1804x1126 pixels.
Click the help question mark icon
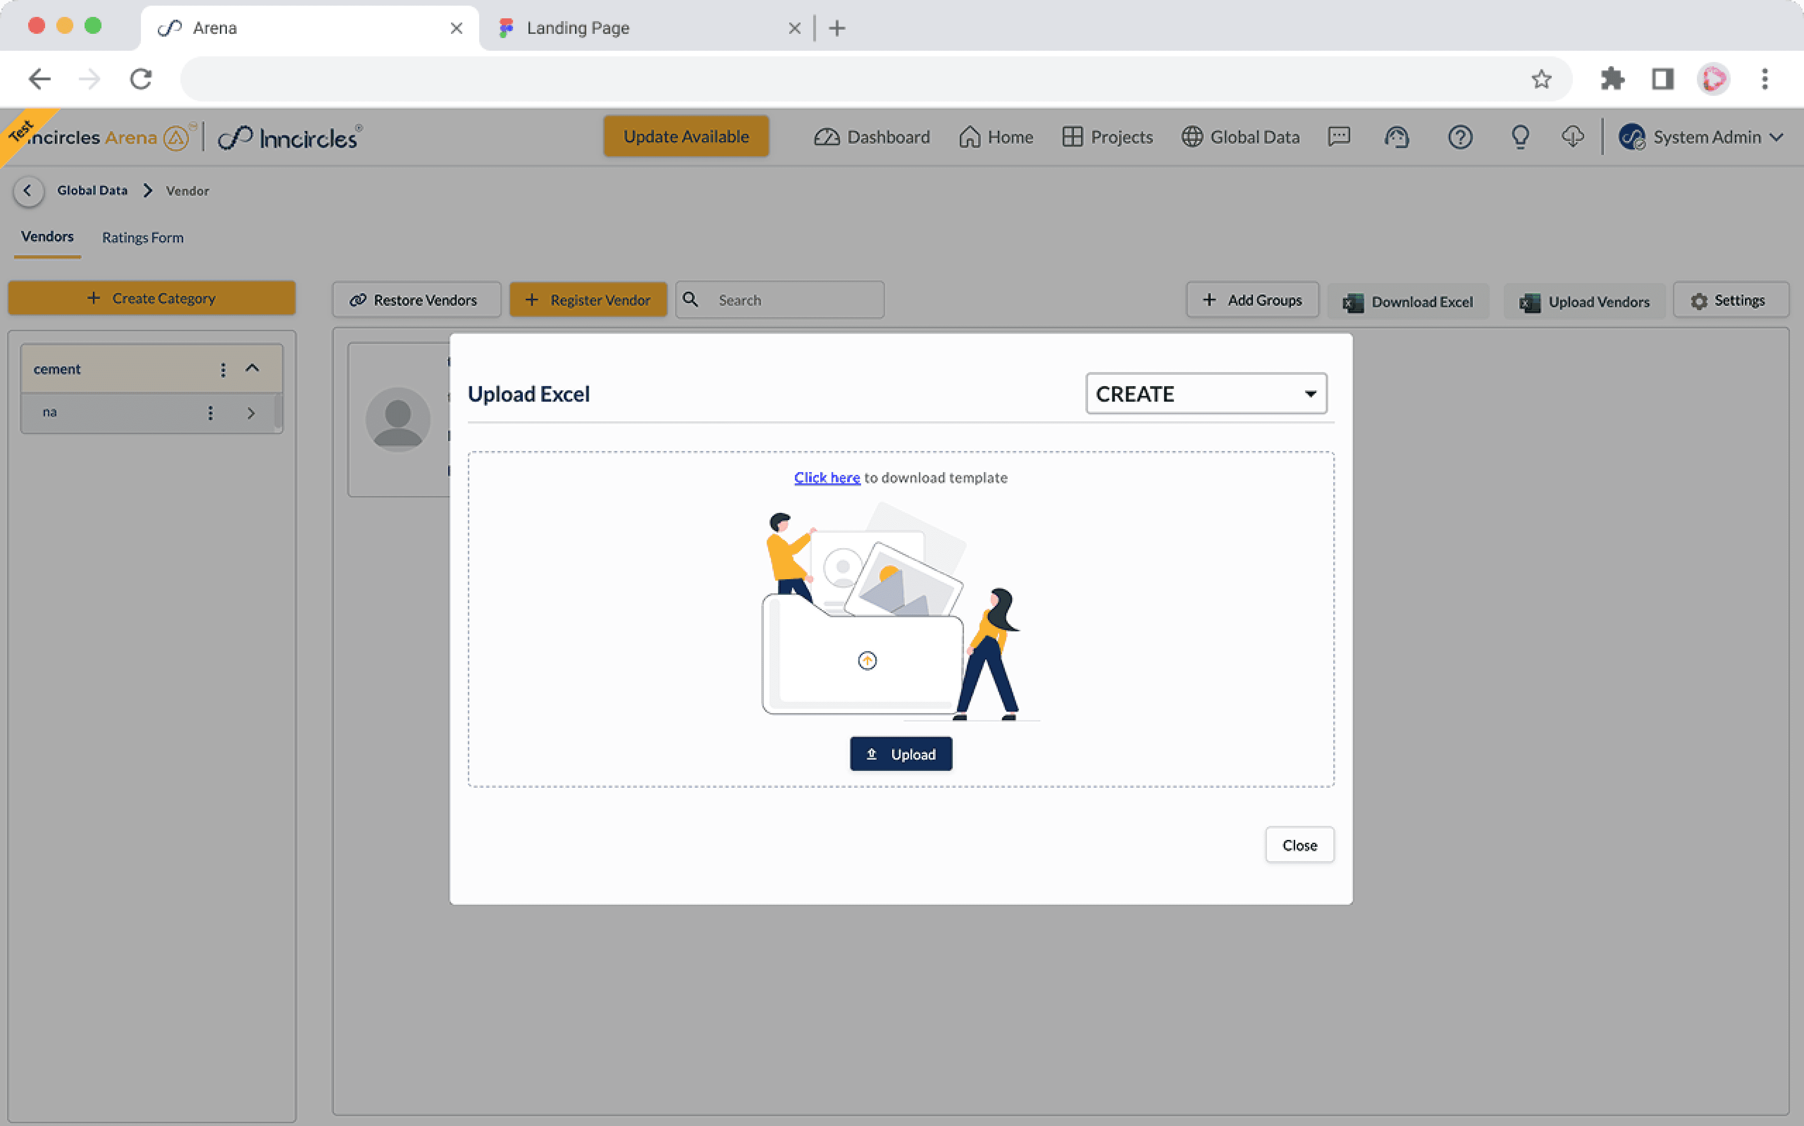click(1459, 137)
